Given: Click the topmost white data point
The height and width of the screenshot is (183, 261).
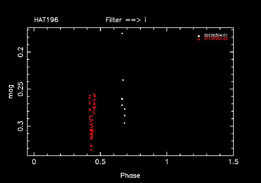Looking at the screenshot, I should click(122, 33).
